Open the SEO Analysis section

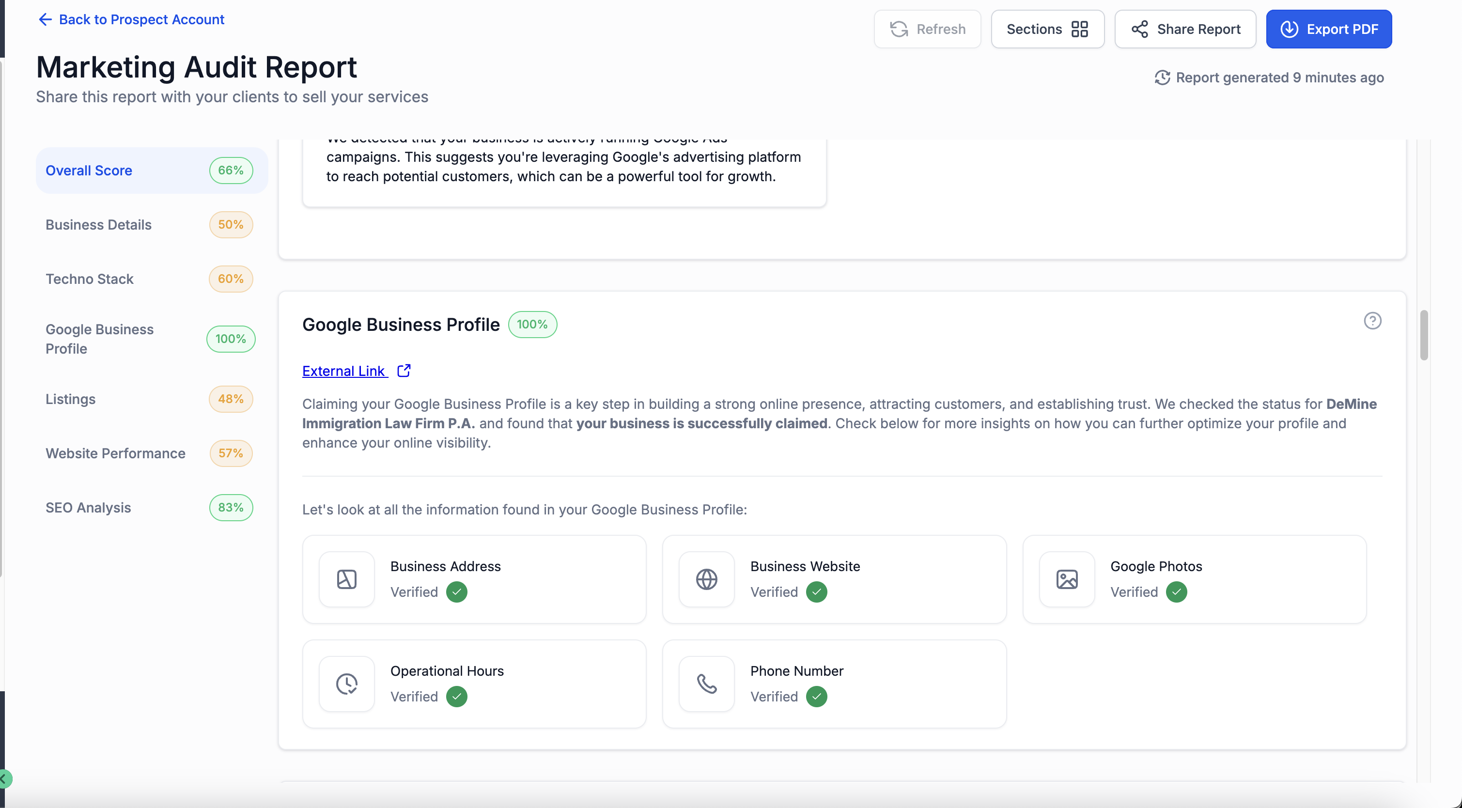(x=88, y=507)
